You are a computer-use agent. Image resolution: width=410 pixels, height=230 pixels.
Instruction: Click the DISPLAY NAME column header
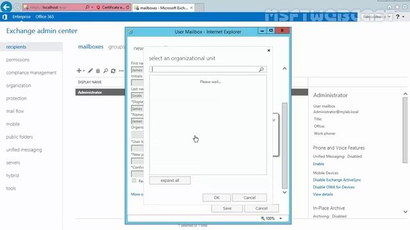[90, 82]
